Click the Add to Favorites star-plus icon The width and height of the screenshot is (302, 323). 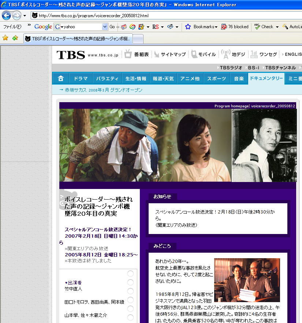[x=15, y=38]
